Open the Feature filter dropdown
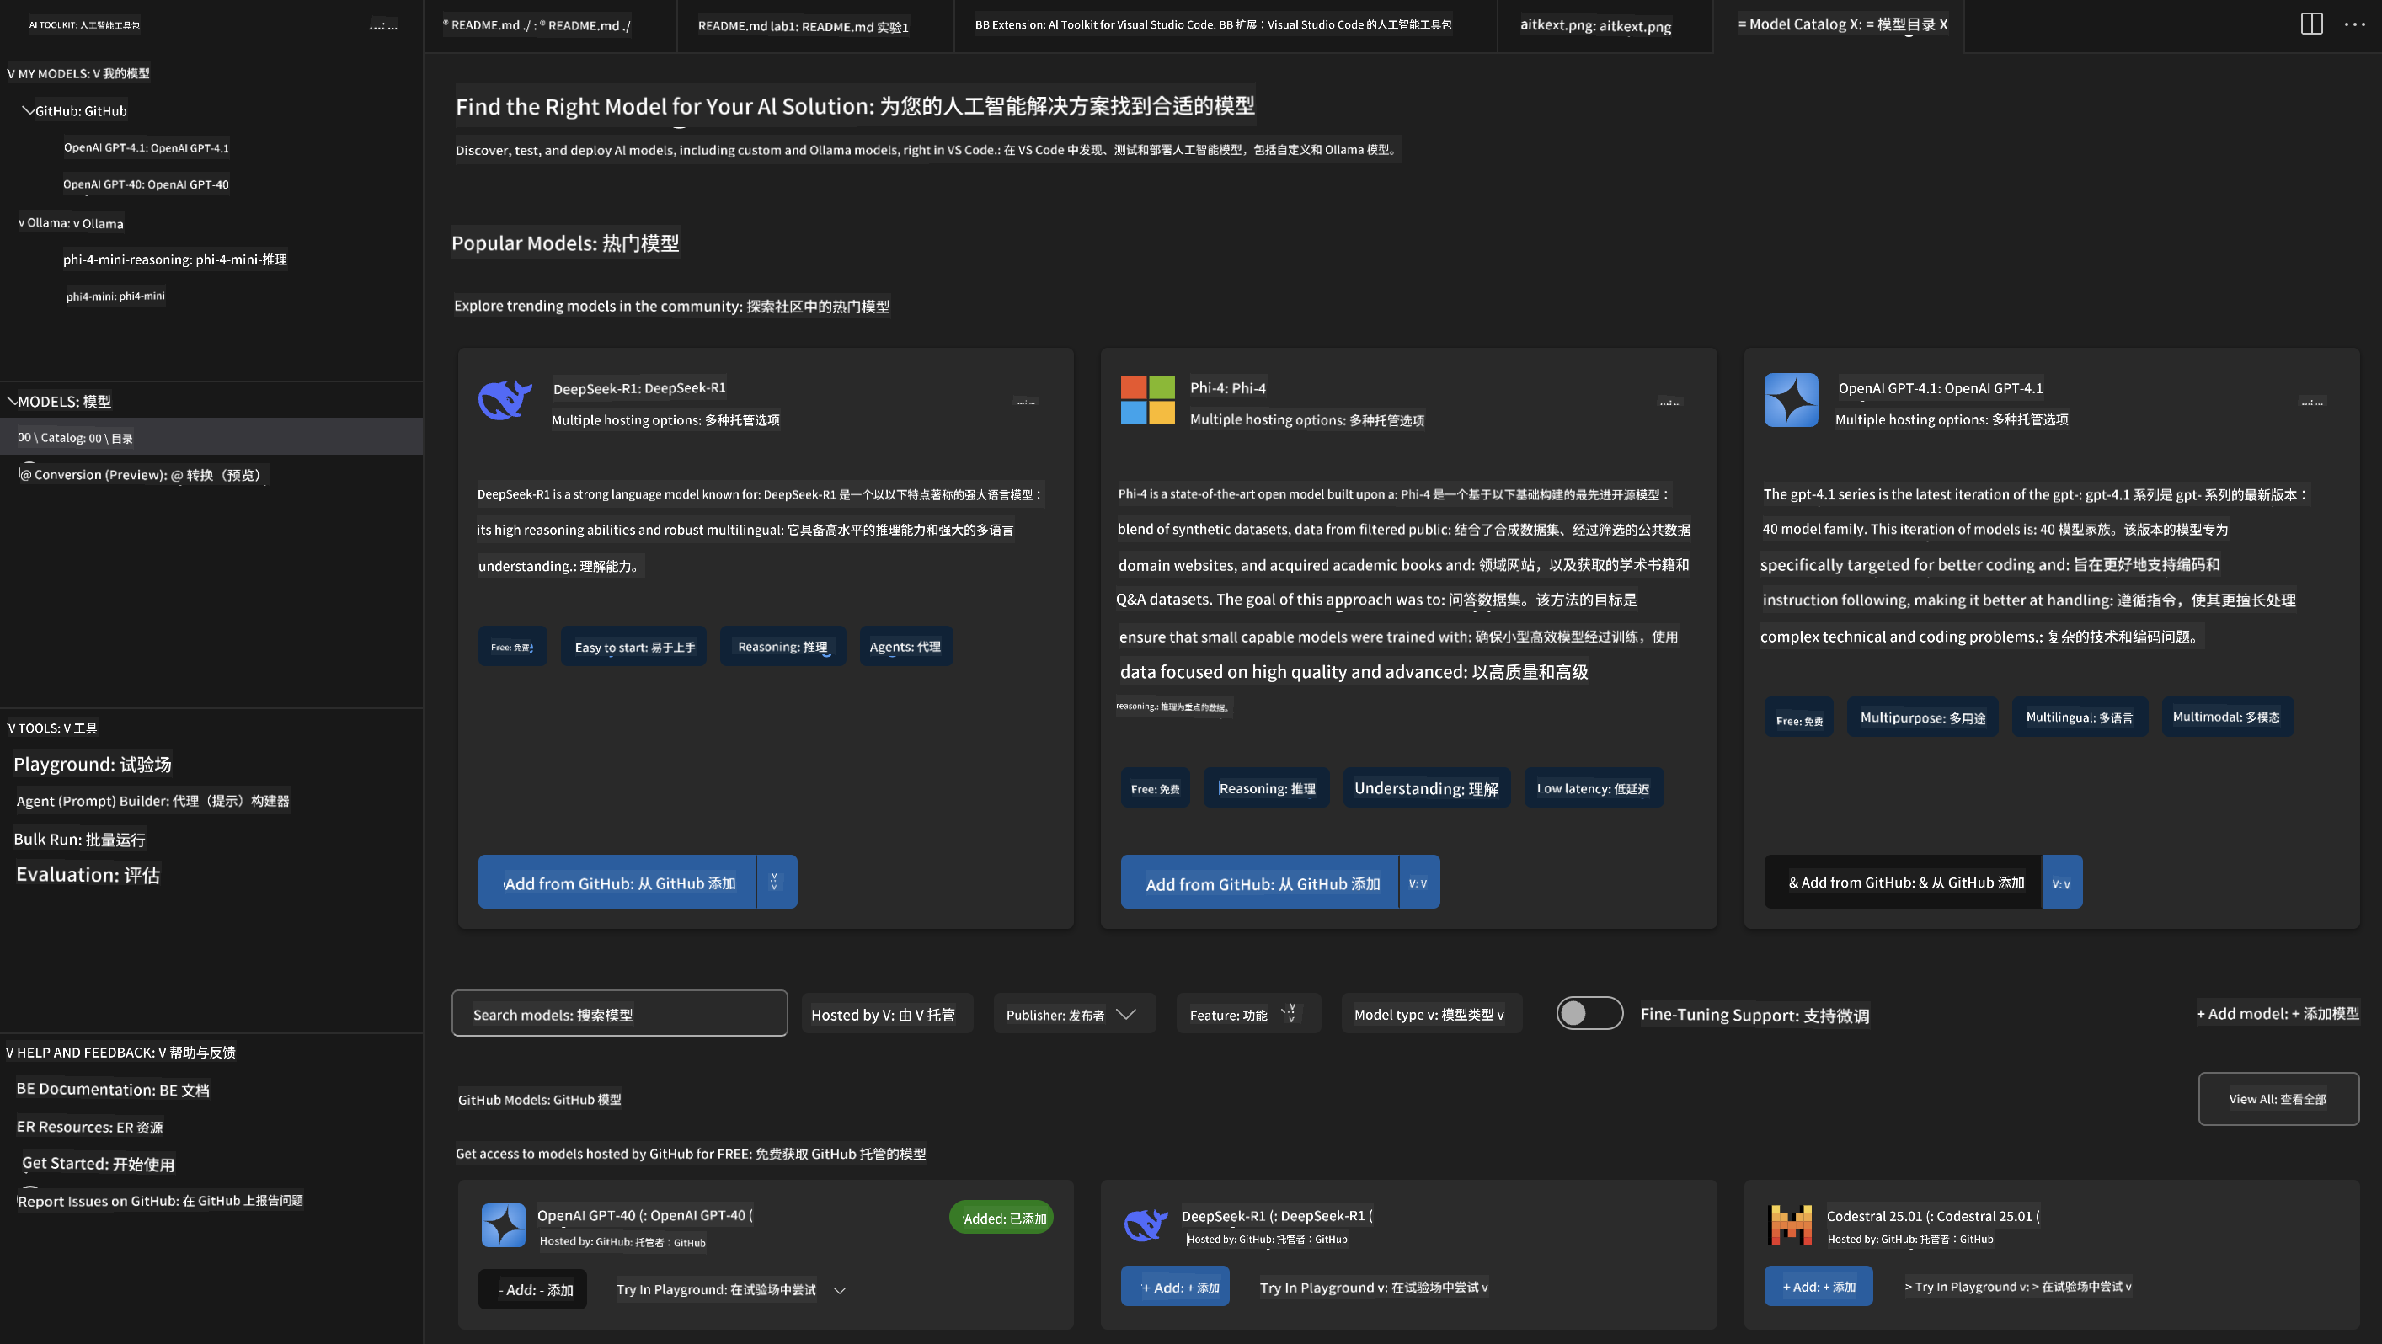Viewport: 2382px width, 1344px height. point(1248,1014)
